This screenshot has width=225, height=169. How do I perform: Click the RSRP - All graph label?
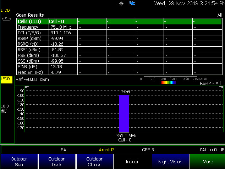point(210,83)
